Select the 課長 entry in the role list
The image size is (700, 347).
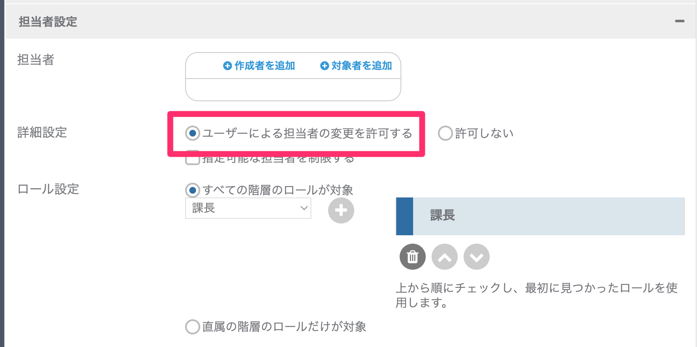(x=547, y=216)
